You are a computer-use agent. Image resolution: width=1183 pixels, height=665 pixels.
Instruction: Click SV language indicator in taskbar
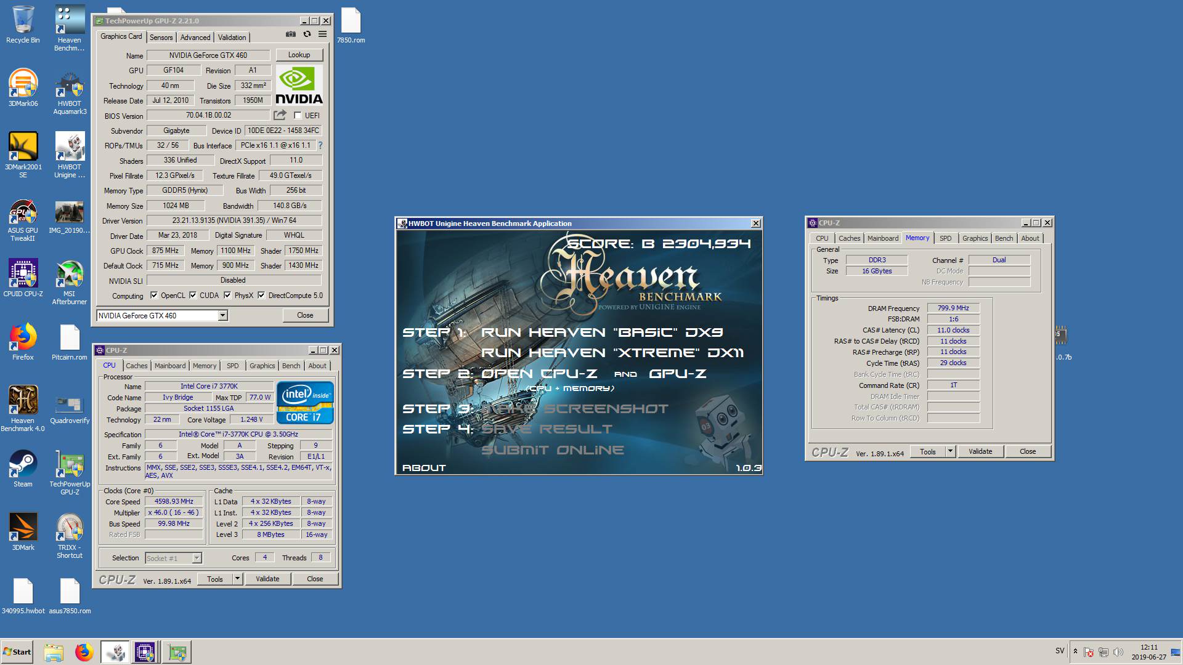click(x=1060, y=651)
